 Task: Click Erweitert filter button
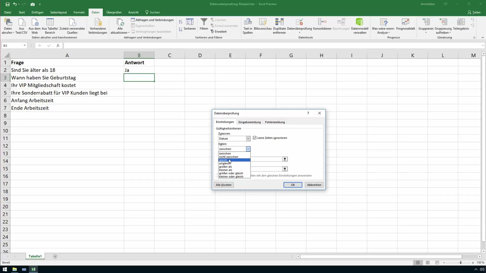pos(219,32)
